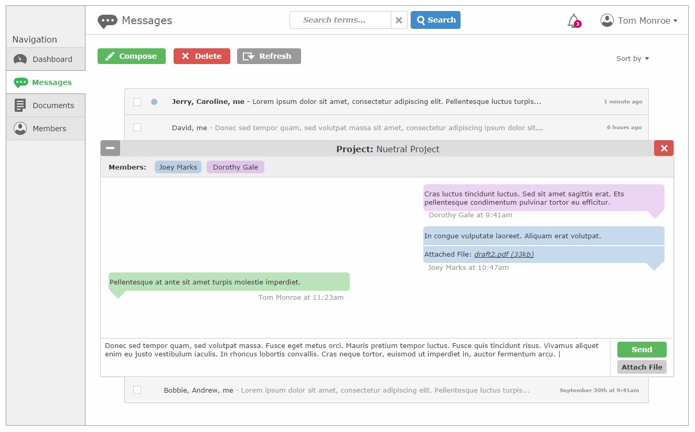
Task: Click into the Search terms field
Action: point(340,20)
